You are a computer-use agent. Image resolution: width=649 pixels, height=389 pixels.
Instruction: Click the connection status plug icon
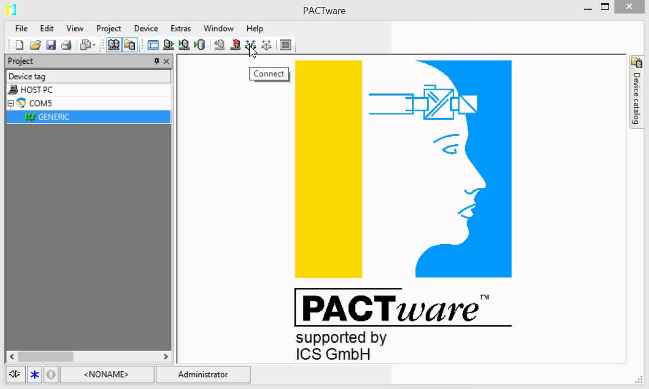pyautogui.click(x=15, y=374)
